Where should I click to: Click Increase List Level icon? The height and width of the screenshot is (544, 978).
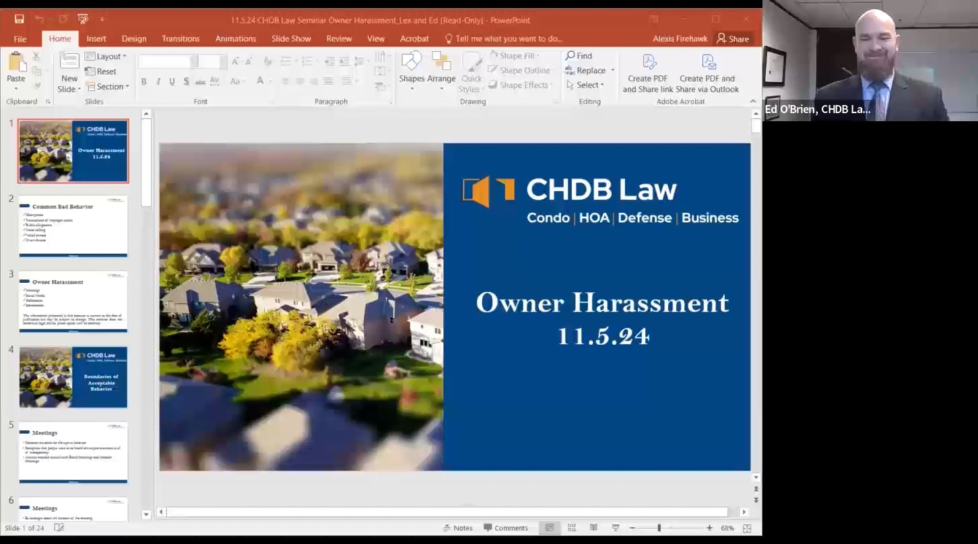[x=345, y=61]
